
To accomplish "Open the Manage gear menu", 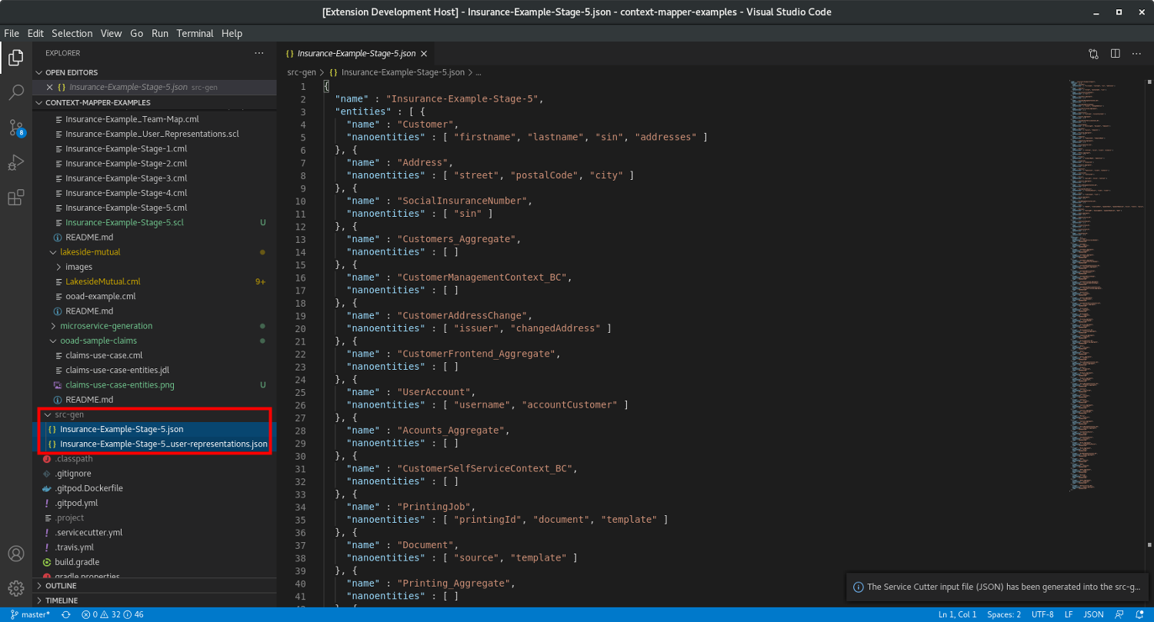I will click(15, 589).
